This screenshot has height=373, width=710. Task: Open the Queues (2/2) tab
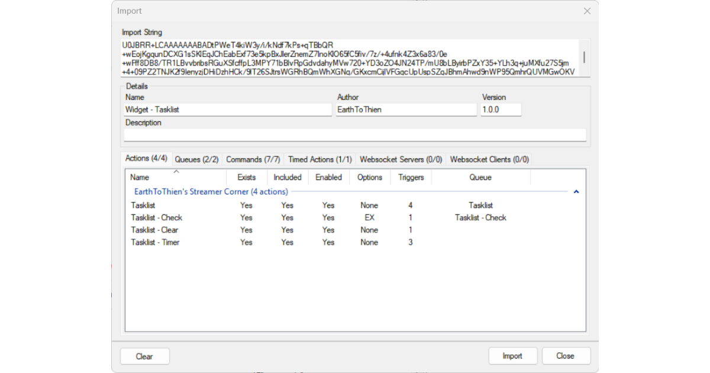(x=196, y=159)
